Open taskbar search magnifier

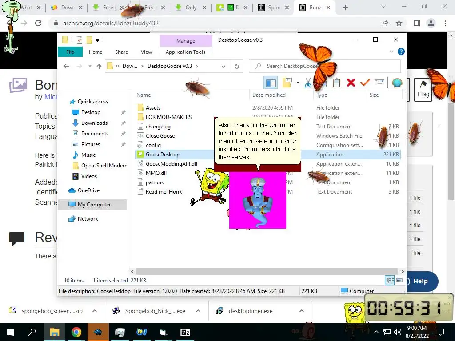pyautogui.click(x=32, y=332)
